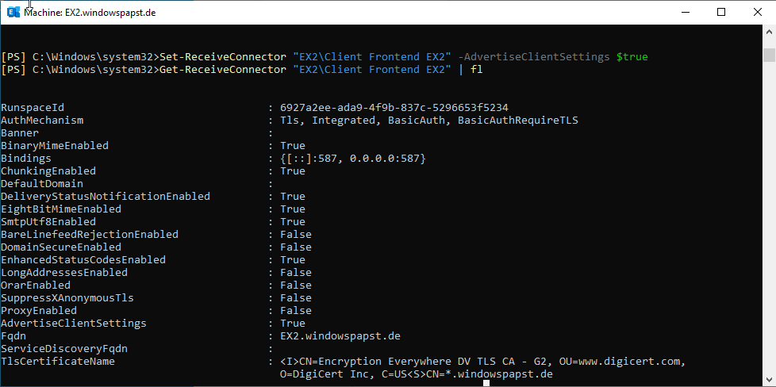Viewport: 776px width, 387px height.
Task: Close the Exchange Management Shell window
Action: coord(757,12)
